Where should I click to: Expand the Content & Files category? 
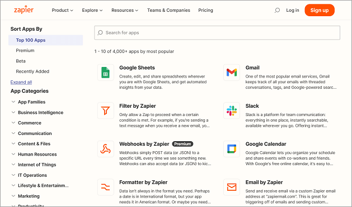pos(31,143)
